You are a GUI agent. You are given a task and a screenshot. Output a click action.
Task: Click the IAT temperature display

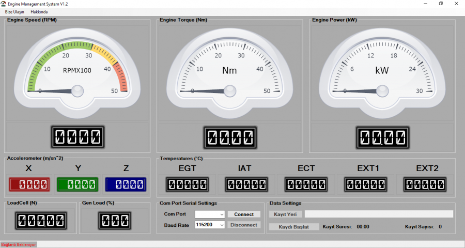(246, 184)
